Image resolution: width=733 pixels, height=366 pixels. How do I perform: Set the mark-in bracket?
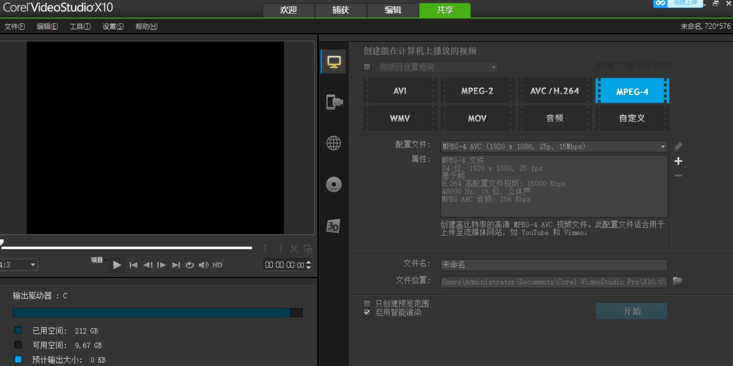[266, 249]
